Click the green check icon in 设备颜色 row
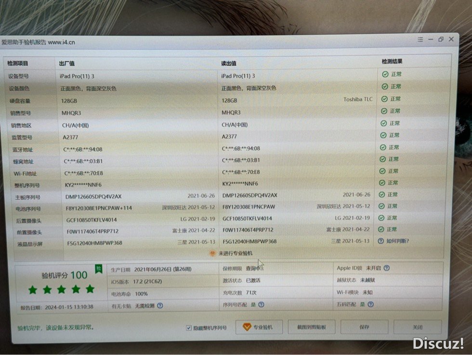 (385, 86)
